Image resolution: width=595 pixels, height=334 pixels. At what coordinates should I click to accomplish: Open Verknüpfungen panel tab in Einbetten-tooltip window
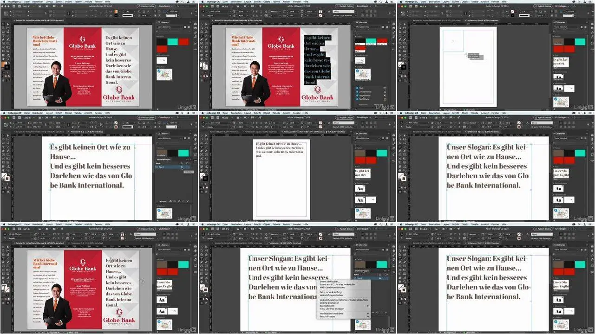(x=163, y=160)
